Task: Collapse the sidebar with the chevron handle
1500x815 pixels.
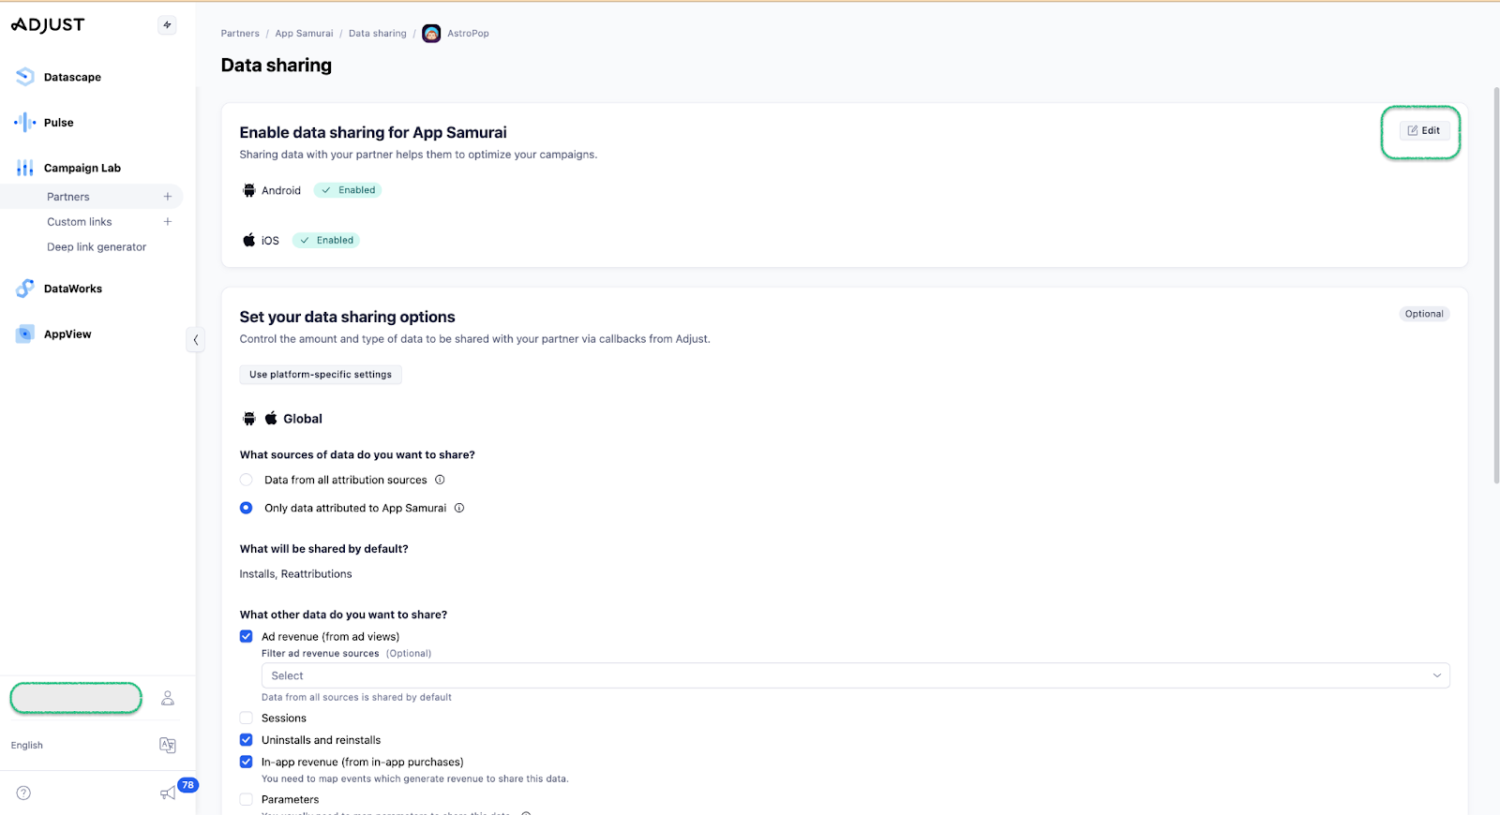Action: pos(195,339)
